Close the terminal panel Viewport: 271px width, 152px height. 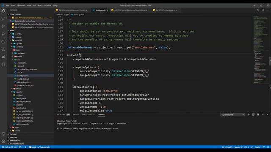267,114
